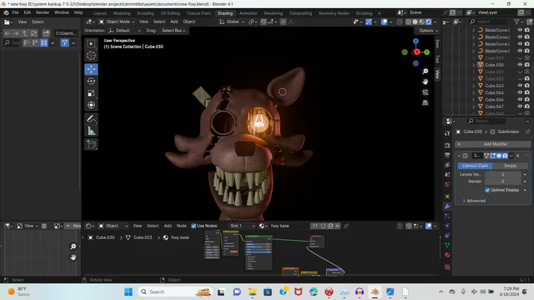Screen dimensions: 534x300
Task: Pin the node editor material
Action: (346, 226)
